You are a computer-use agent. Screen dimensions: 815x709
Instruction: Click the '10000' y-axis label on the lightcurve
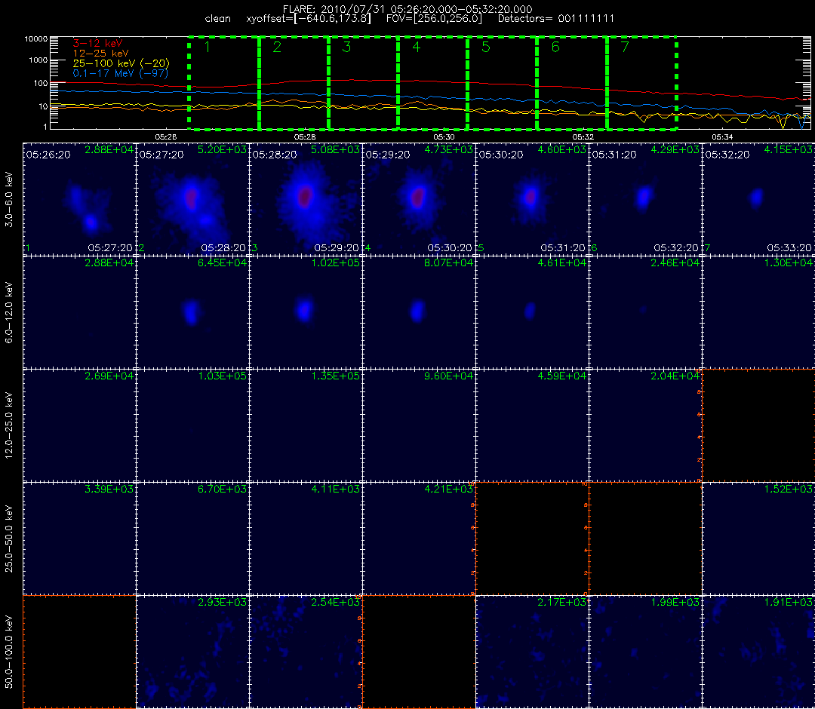pos(36,39)
